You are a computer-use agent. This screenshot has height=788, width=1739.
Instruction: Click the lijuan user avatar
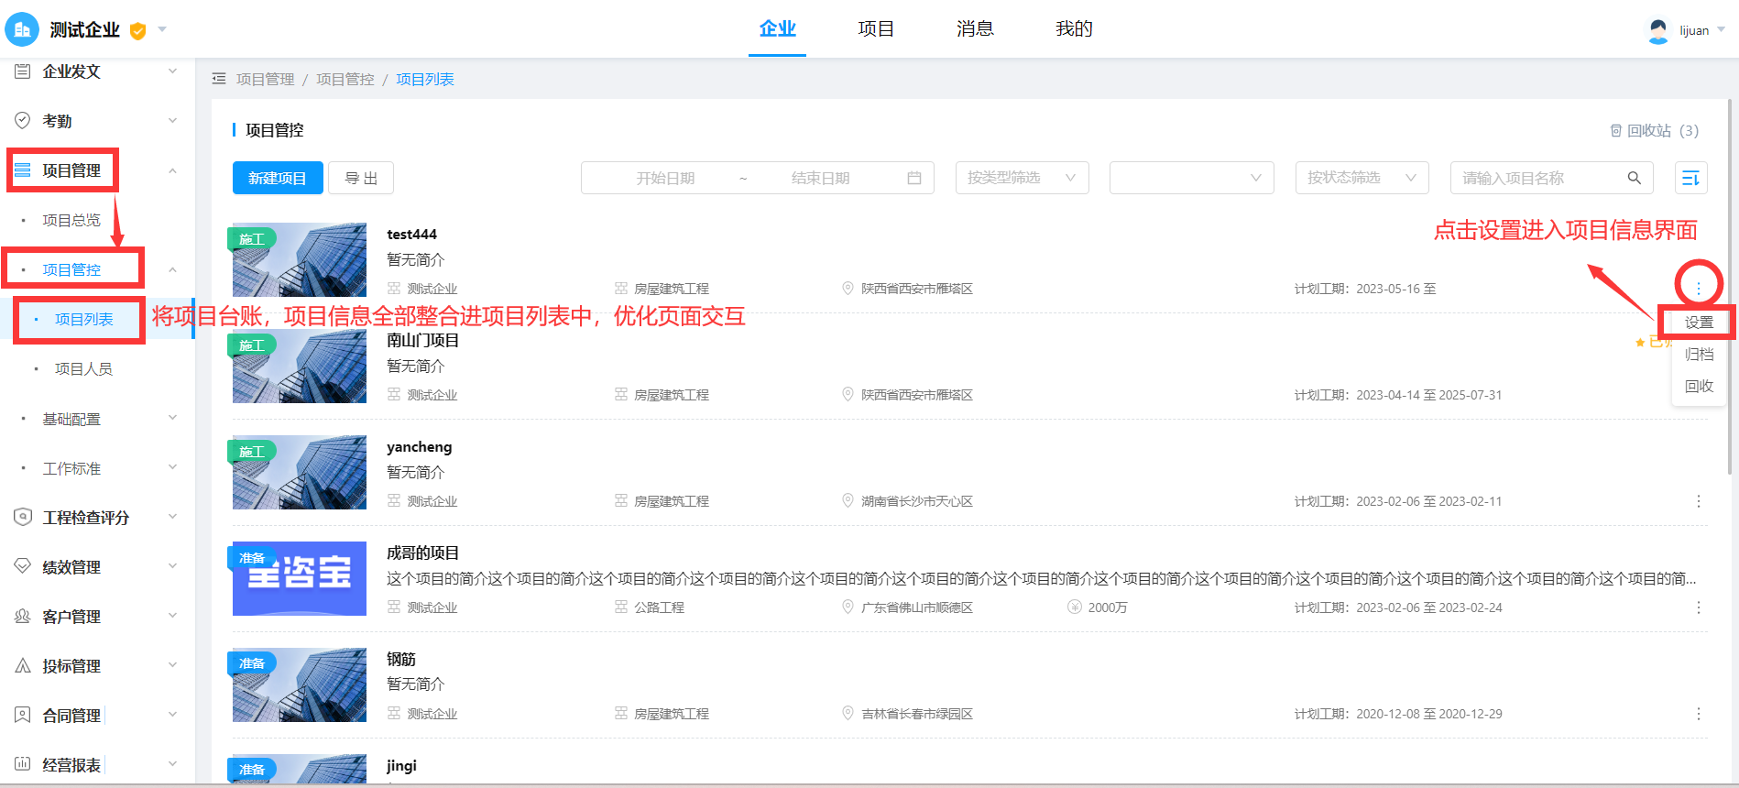coord(1658,30)
